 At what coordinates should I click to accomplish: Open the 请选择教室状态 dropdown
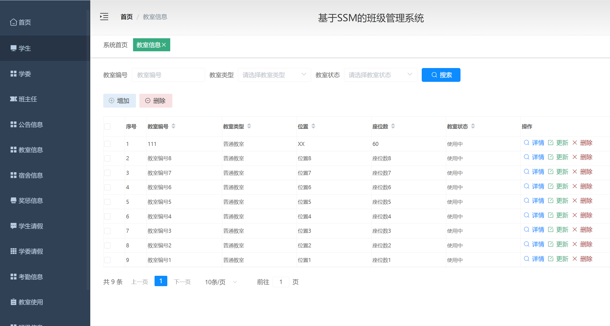click(x=381, y=75)
